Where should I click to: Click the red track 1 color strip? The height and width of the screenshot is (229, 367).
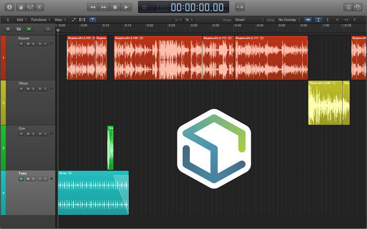point(3,58)
